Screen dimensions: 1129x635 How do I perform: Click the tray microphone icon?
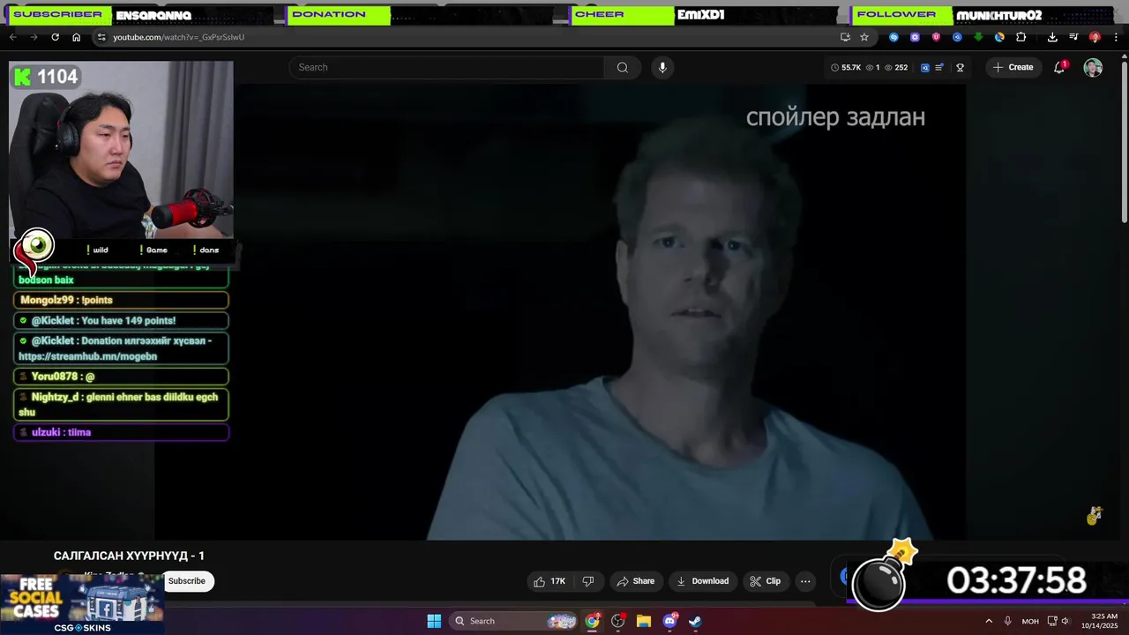(1007, 621)
